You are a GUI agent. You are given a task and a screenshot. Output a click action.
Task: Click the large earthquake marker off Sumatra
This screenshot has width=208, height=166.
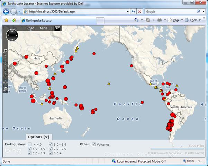coord(33,101)
